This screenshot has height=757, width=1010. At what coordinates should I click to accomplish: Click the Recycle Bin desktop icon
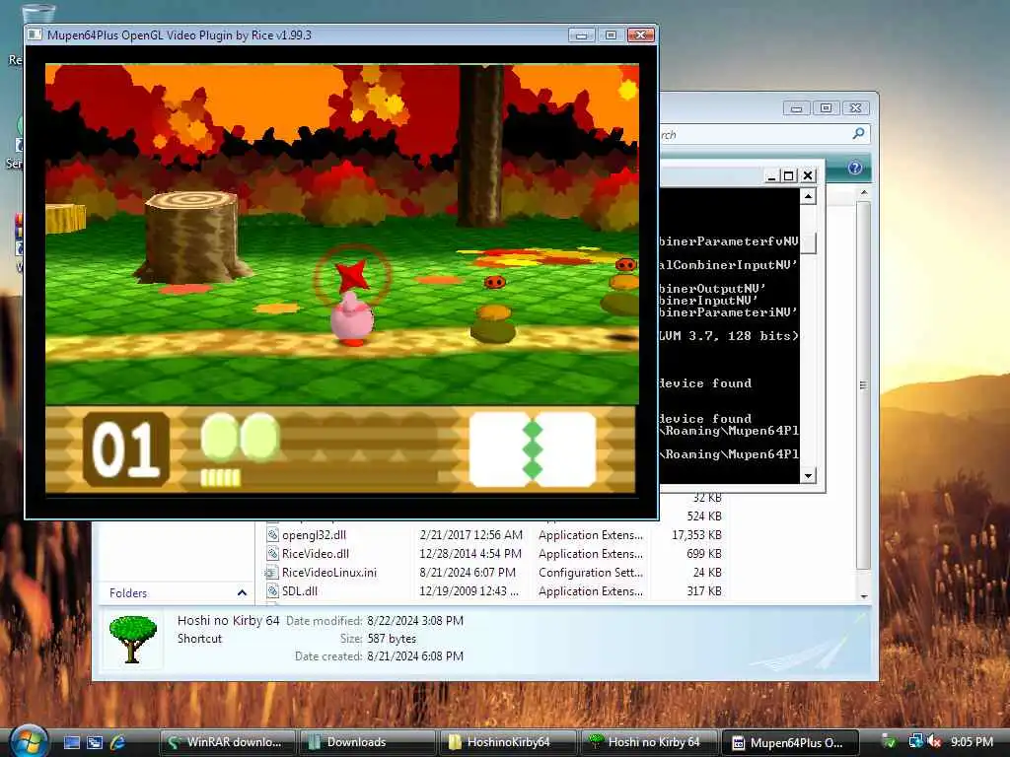[37, 14]
